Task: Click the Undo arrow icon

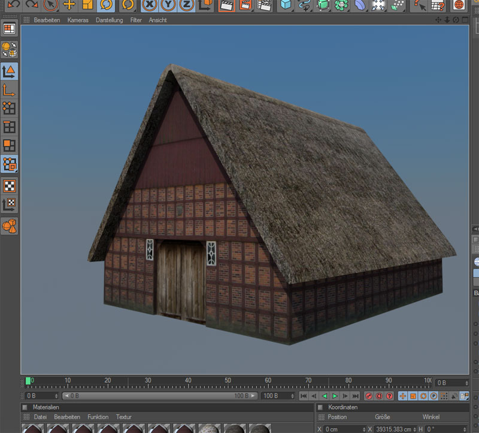Action: pyautogui.click(x=12, y=5)
